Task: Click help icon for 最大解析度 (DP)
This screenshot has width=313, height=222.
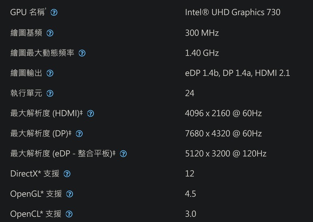Action: click(x=79, y=134)
